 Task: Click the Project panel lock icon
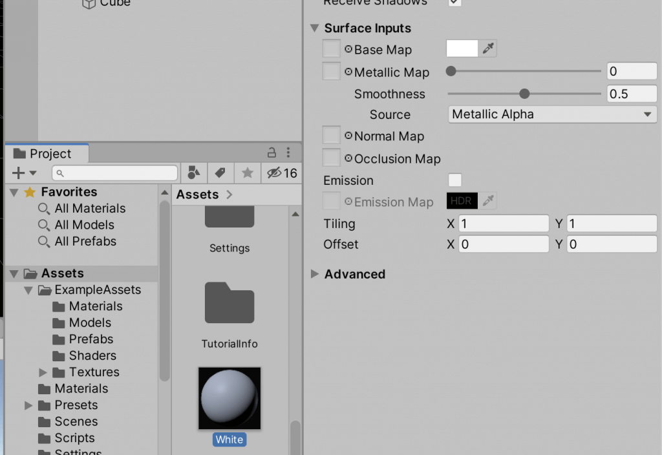click(272, 153)
